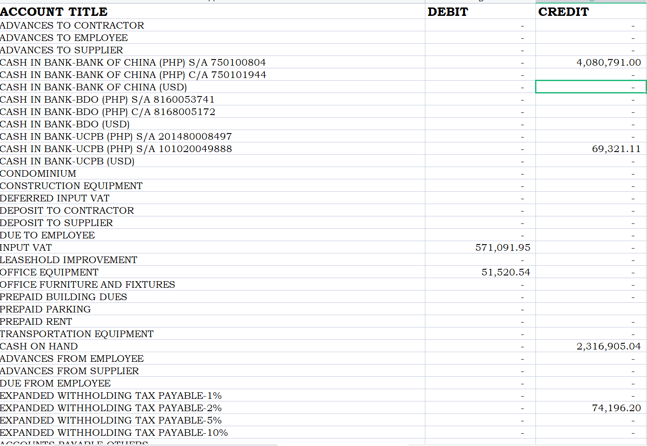
Task: Click the CASH ON HAND credit 2,316,905.04
Action: pyautogui.click(x=591, y=346)
